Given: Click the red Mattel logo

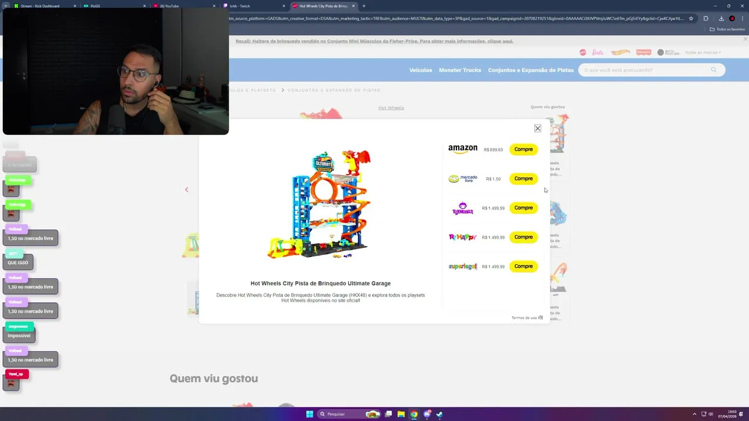Looking at the screenshot, I should 583,53.
